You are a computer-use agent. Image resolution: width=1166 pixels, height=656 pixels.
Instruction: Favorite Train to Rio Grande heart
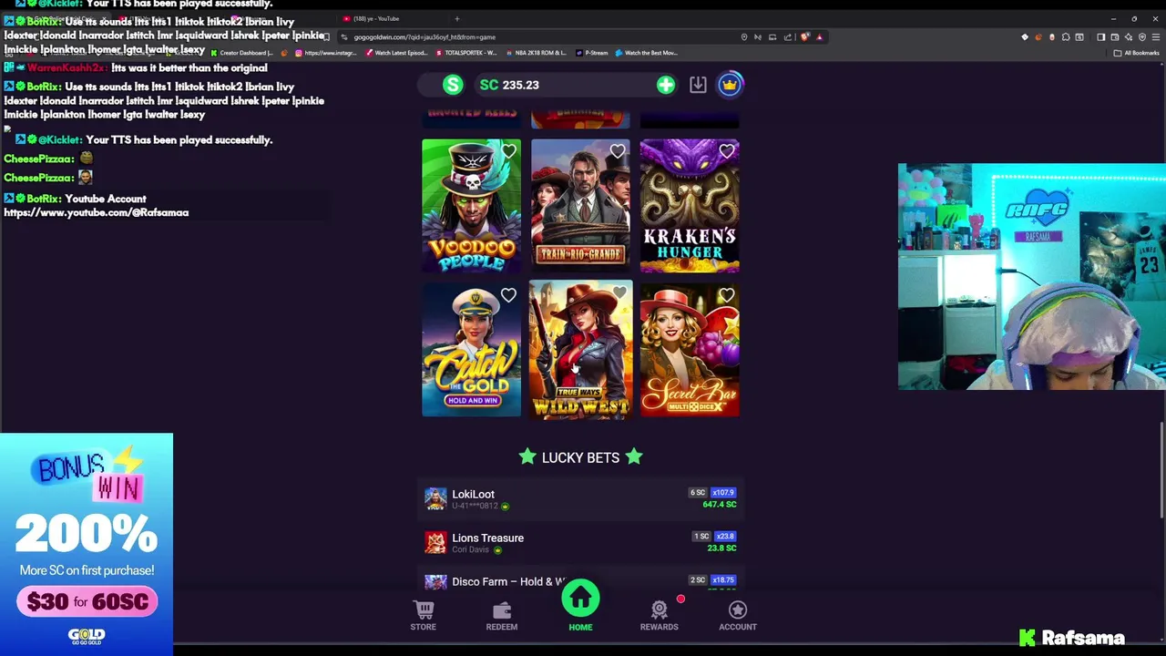tap(618, 151)
